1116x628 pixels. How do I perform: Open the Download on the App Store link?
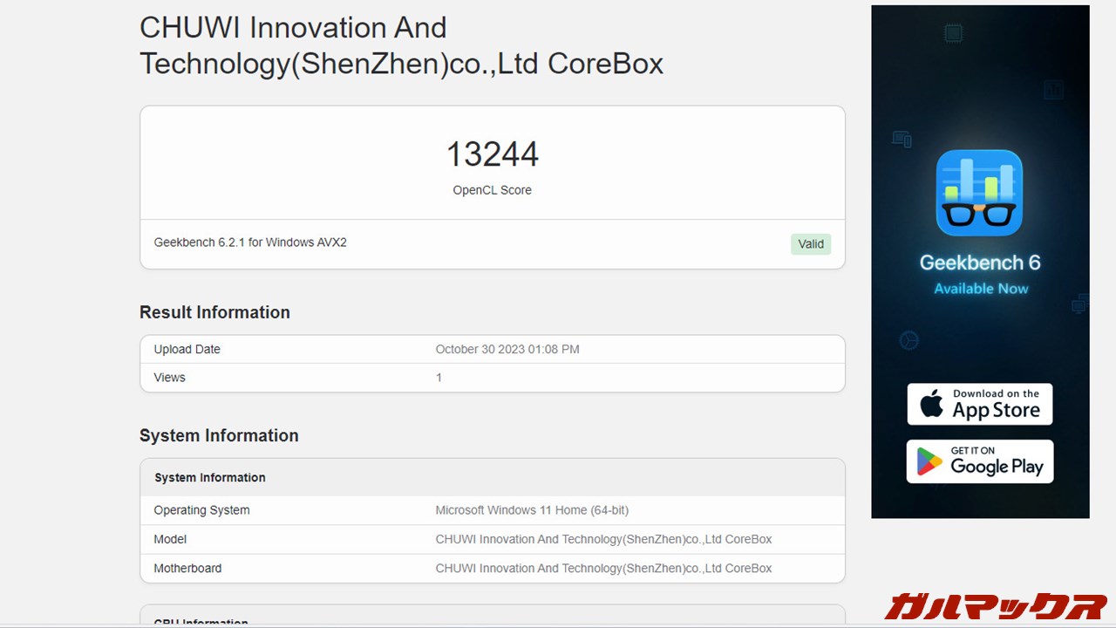click(x=979, y=403)
